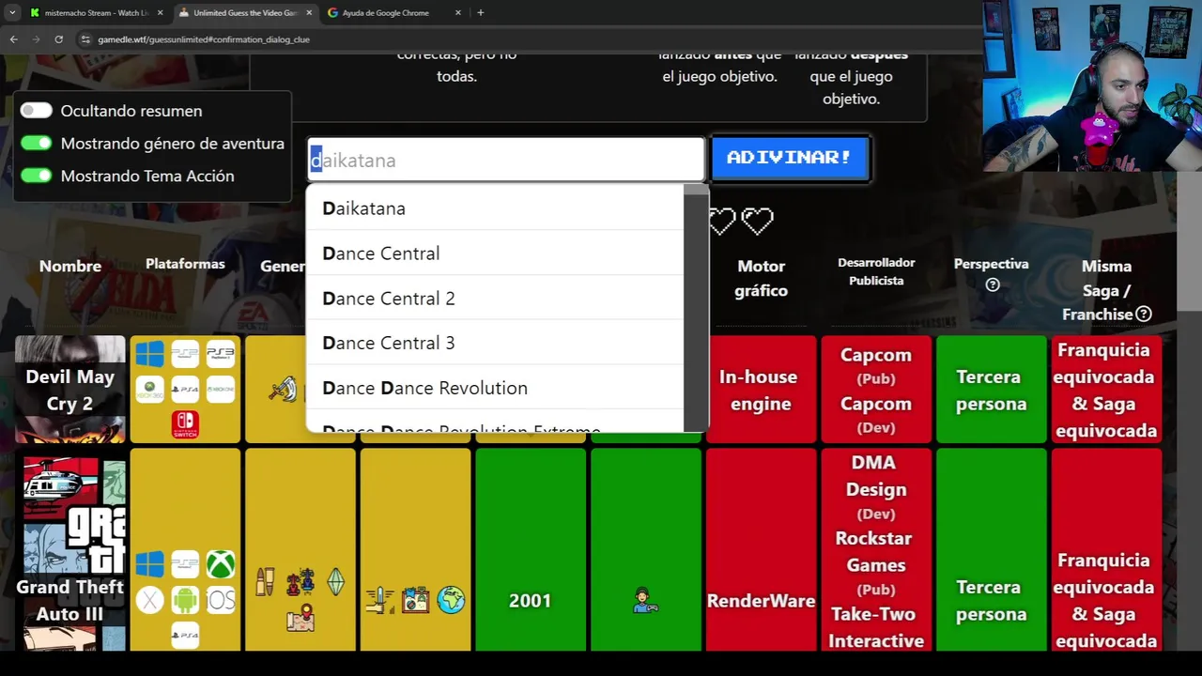This screenshot has height=676, width=1202.
Task: Click the Windows platform icon in Devil May Cry 2 row
Action: 149,354
